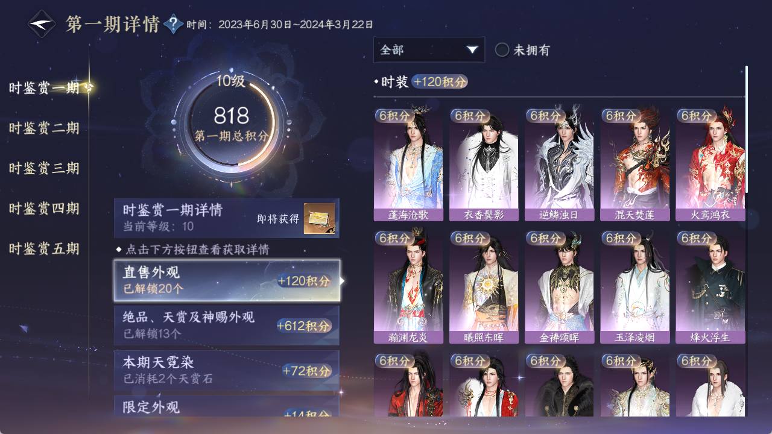
Task: Click the upcoming reward item icon
Action: click(x=319, y=219)
